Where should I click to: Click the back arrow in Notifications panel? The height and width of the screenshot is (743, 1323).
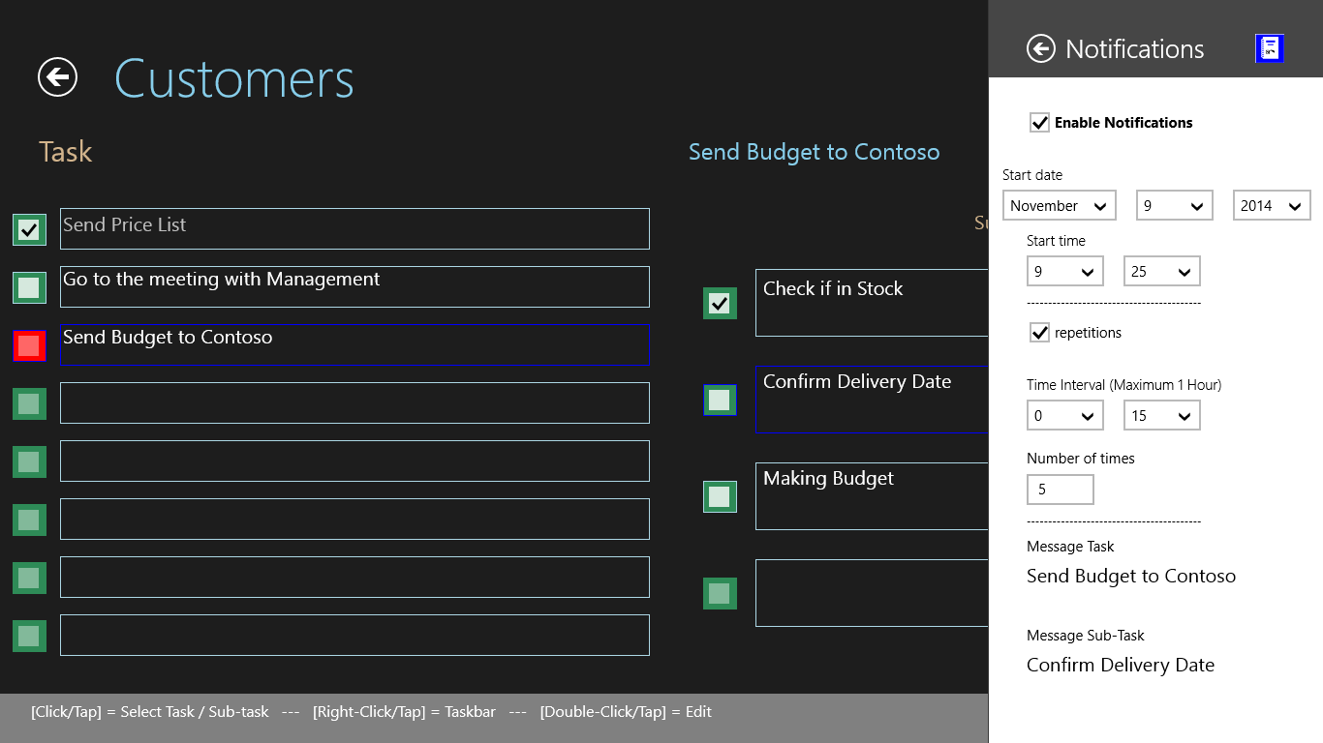pos(1040,49)
